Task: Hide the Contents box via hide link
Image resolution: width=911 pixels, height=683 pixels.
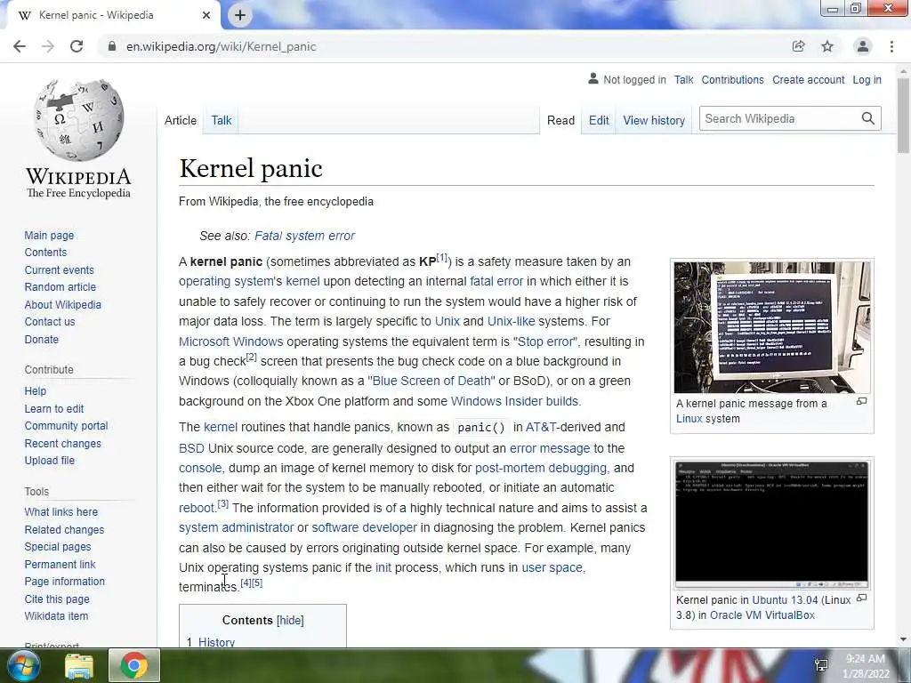Action: [290, 620]
